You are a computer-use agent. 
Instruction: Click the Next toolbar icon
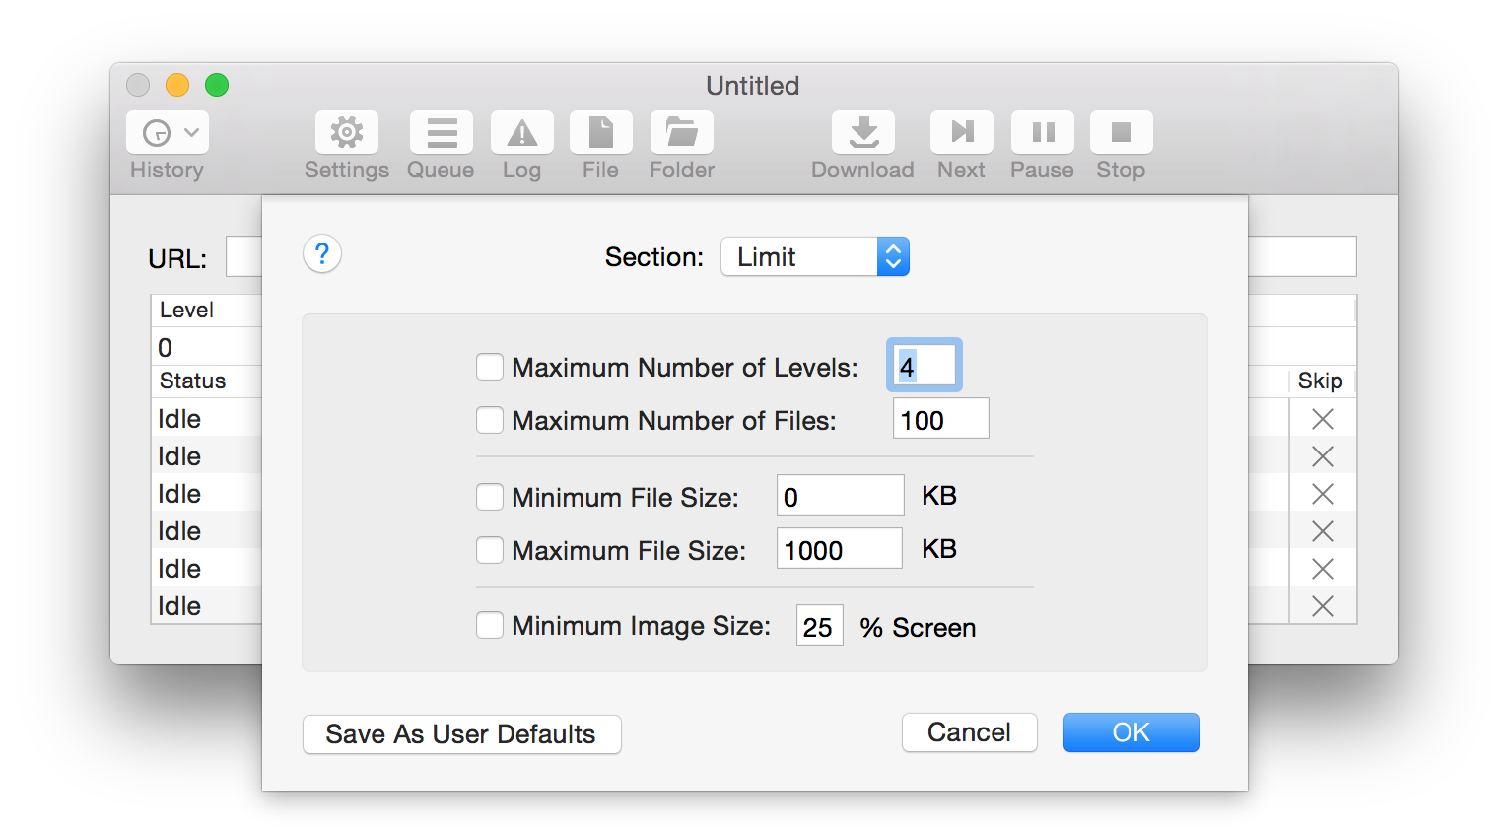click(961, 133)
